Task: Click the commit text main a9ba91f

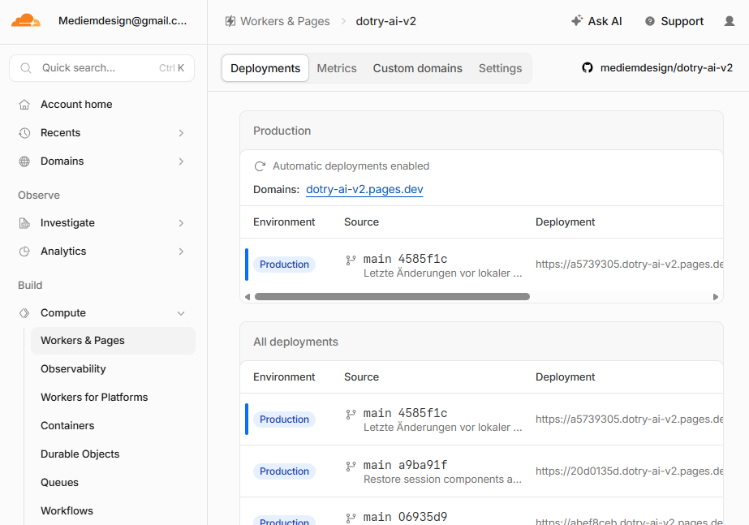Action: (x=405, y=465)
